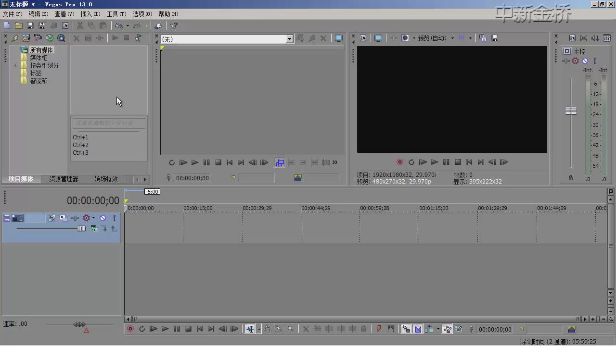The height and width of the screenshot is (346, 616).
Task: Open the edit tool dropdown arrow
Action: (x=259, y=329)
